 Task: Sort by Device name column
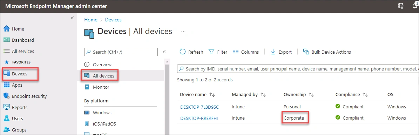click(198, 95)
